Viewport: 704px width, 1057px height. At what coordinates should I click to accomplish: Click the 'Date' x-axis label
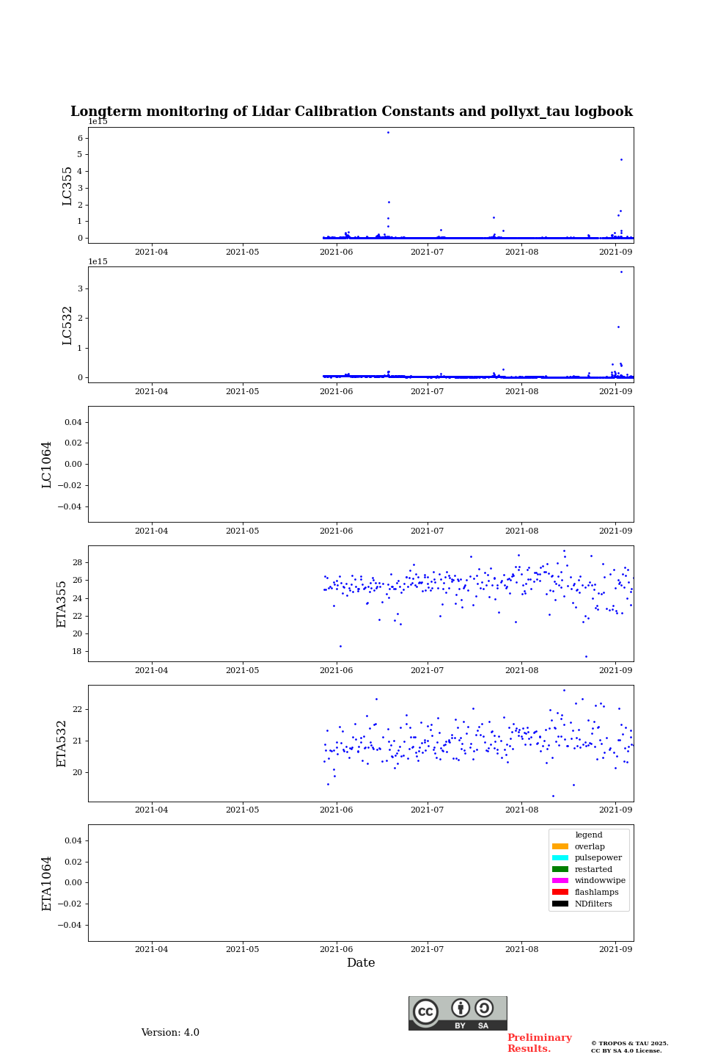(x=361, y=963)
